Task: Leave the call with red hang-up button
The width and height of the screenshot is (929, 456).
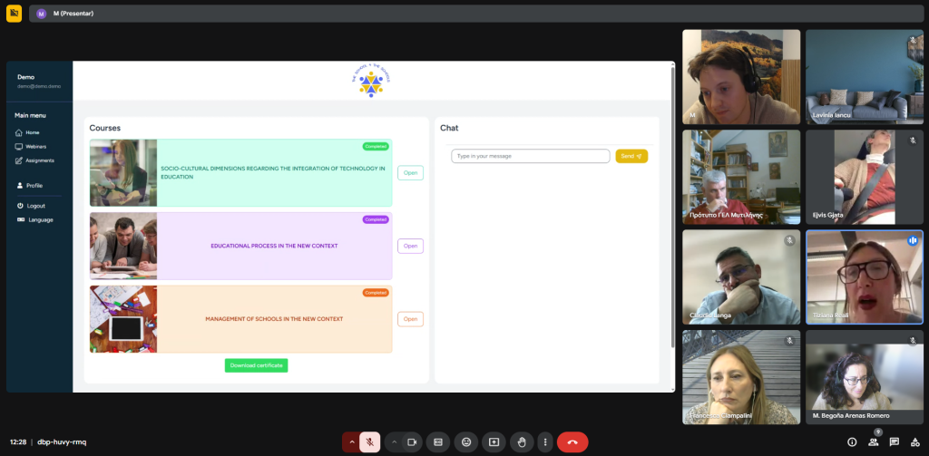Action: click(x=572, y=442)
